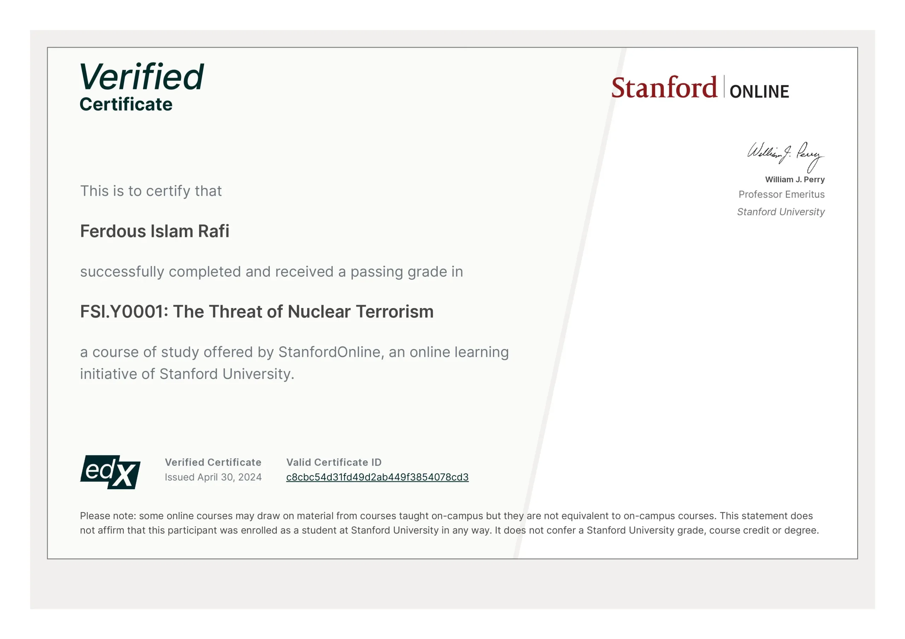Click the edX logo
The width and height of the screenshot is (905, 639).
coord(110,472)
